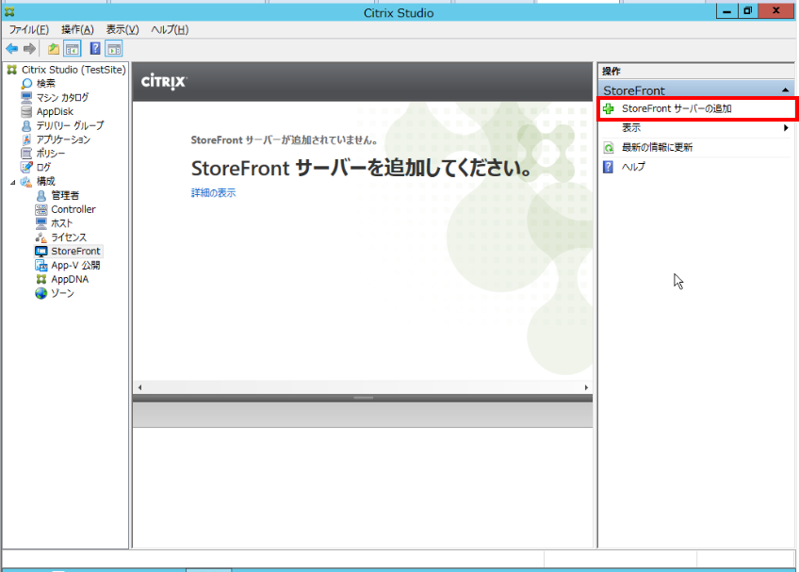Select the AppDNA node
This screenshot has height=572, width=799.
70,279
